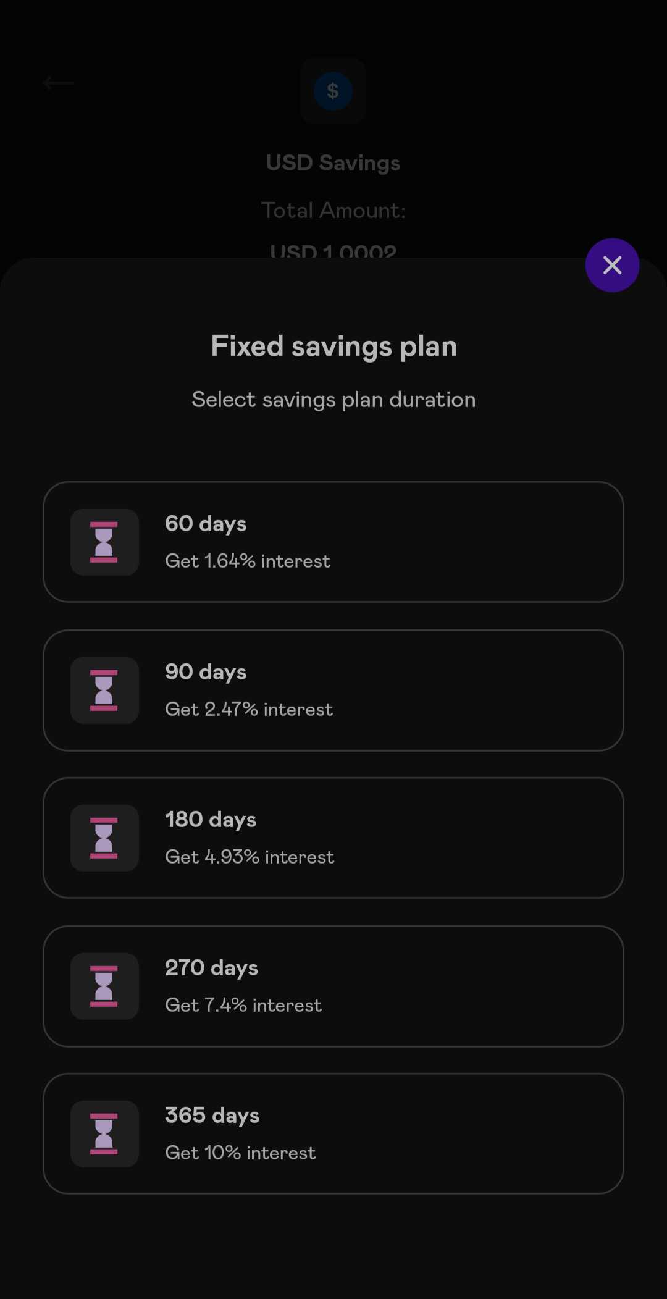Tap the hourglass icon for 180 days

pos(104,838)
